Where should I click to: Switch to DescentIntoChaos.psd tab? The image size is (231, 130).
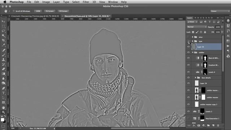[x=87, y=16]
